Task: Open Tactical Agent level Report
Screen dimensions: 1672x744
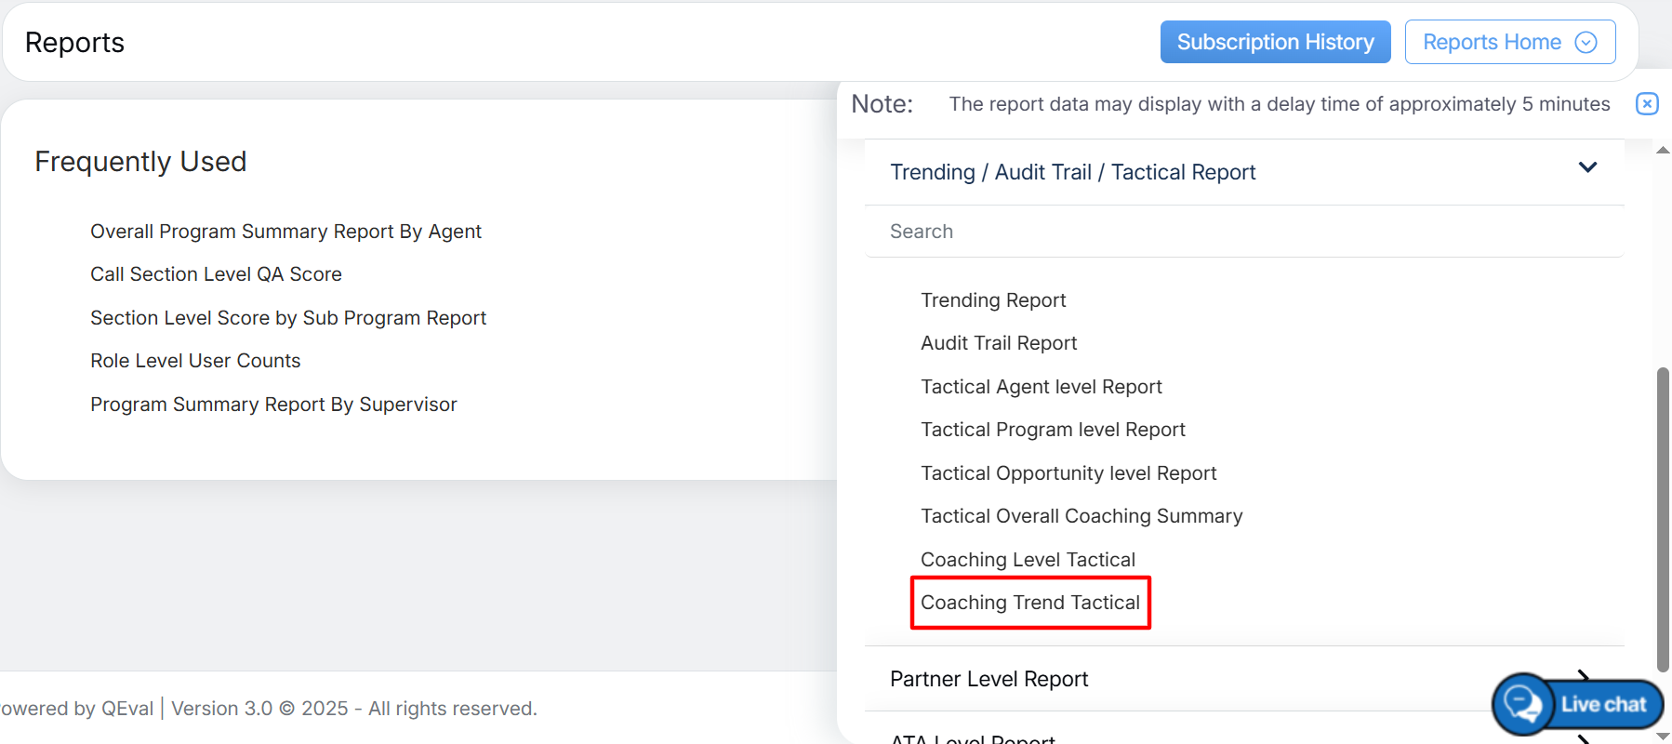Action: (1041, 387)
